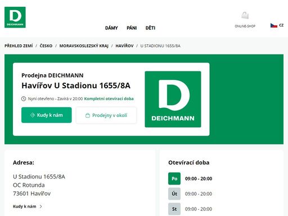Screen dimensions: 288x216
Task: Click the Prodejna DEICHMANN subtitle
Action: point(52,75)
